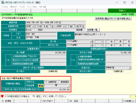Click the 前事業年度 法人税額 field 69,958,200
136x103 pixels.
pos(53,53)
